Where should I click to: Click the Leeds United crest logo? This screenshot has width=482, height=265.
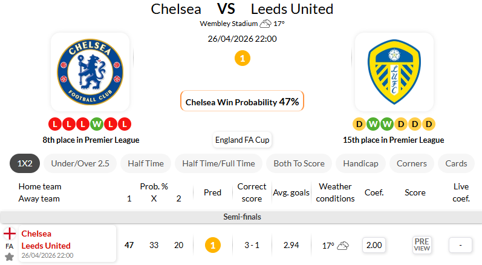394,72
